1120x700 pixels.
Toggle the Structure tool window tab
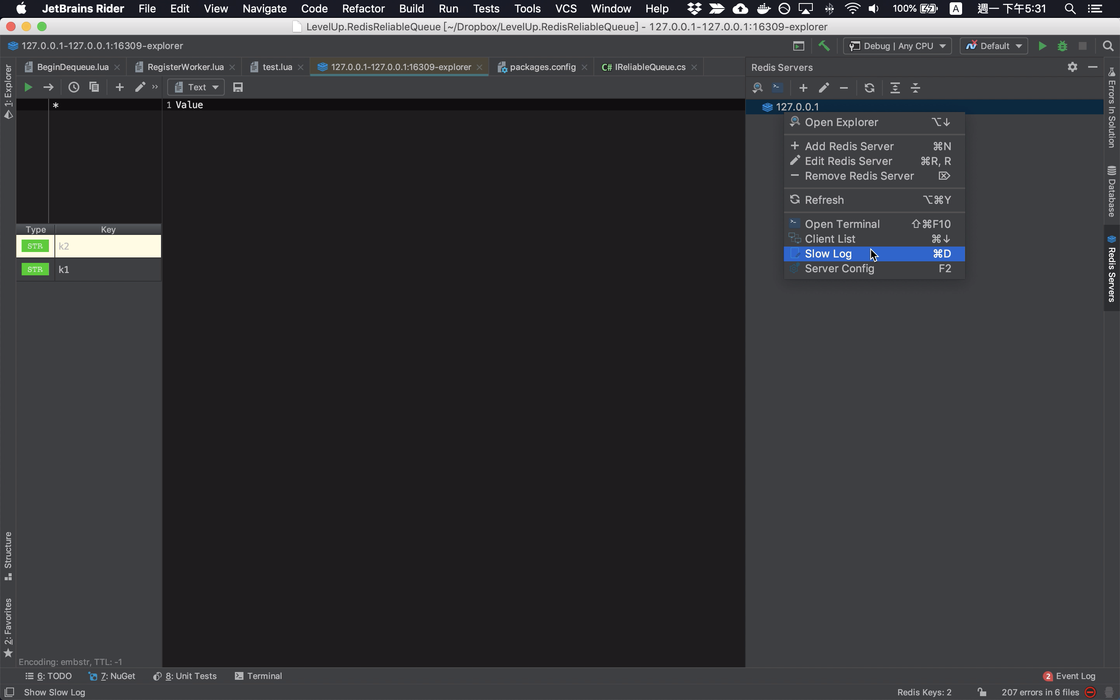(8, 556)
